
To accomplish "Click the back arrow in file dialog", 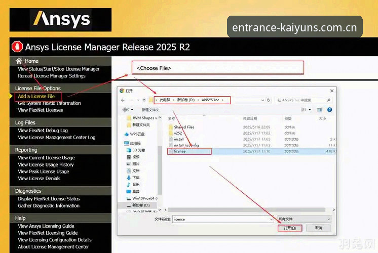I will tap(123, 100).
